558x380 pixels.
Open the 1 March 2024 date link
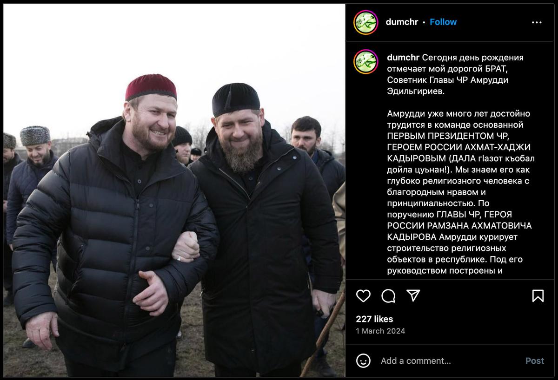pos(380,331)
